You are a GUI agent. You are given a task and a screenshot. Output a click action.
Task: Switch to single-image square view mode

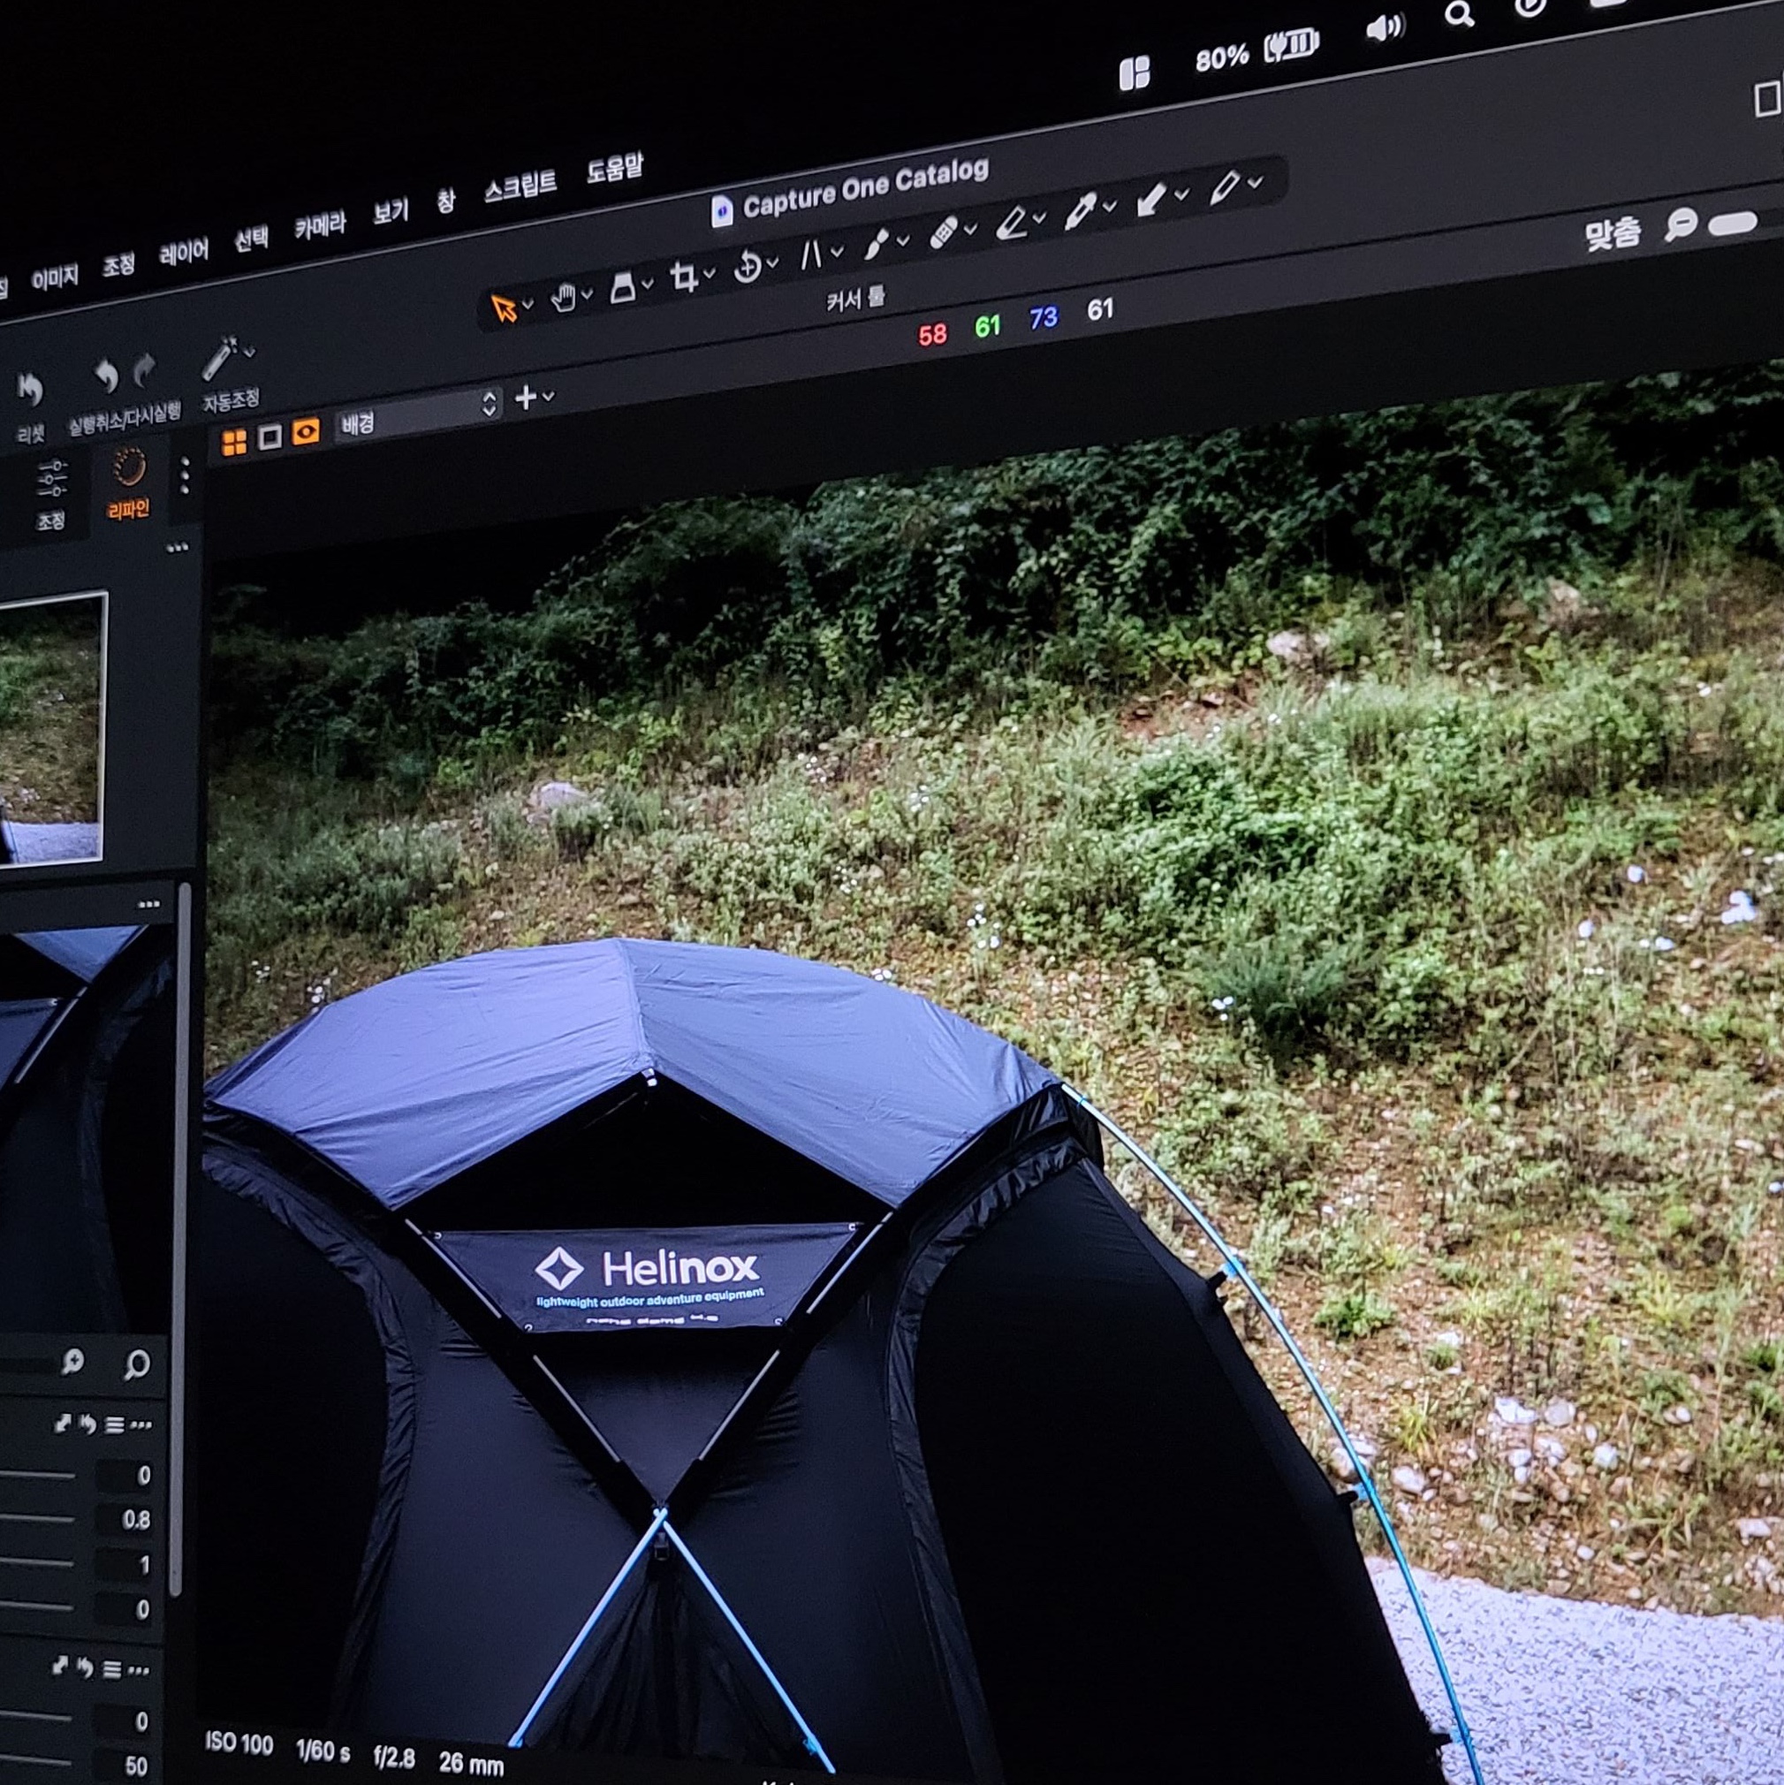269,437
